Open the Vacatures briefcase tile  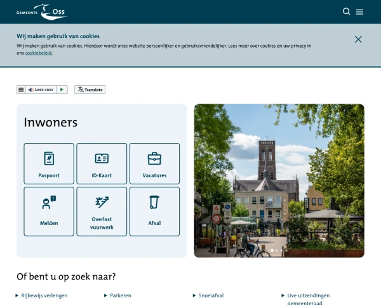154,163
